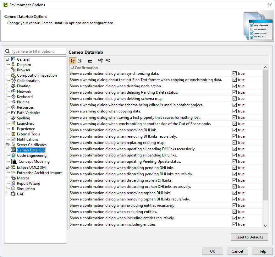Screen dimensions: 275x257
Task: Uncheck confirmation when updating Pending Update status
Action: click(234, 161)
